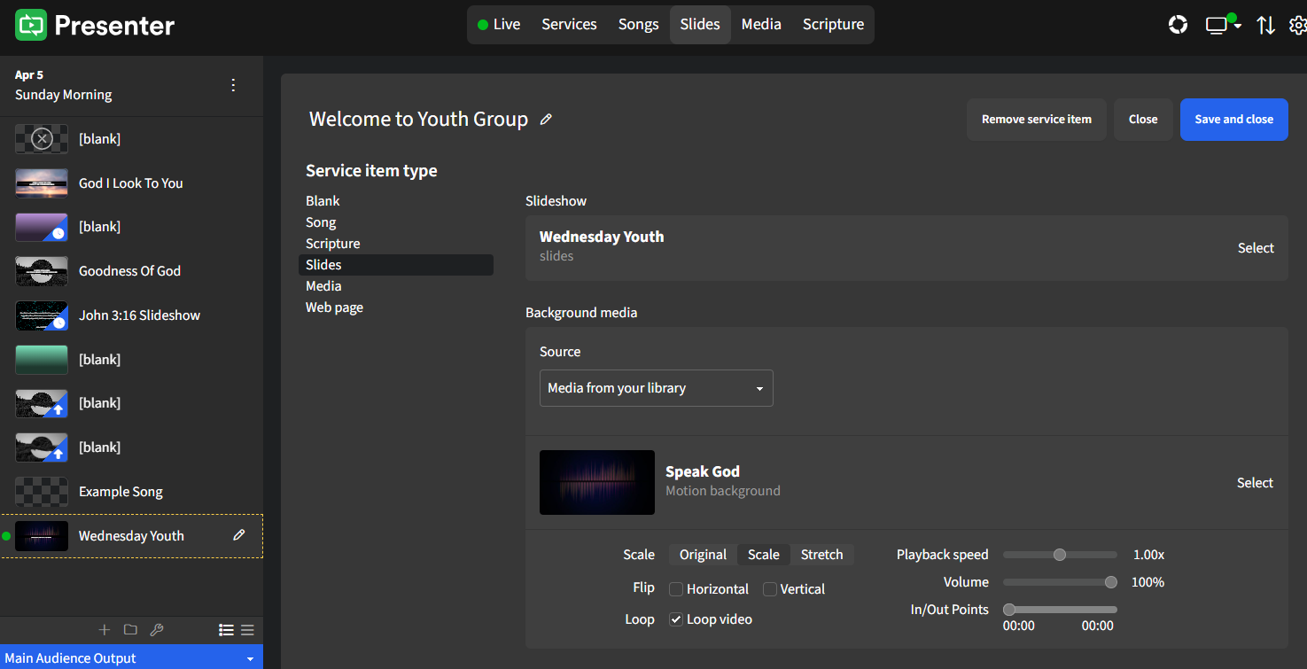This screenshot has width=1307, height=669.
Task: Click the Save and close button
Action: coord(1233,120)
